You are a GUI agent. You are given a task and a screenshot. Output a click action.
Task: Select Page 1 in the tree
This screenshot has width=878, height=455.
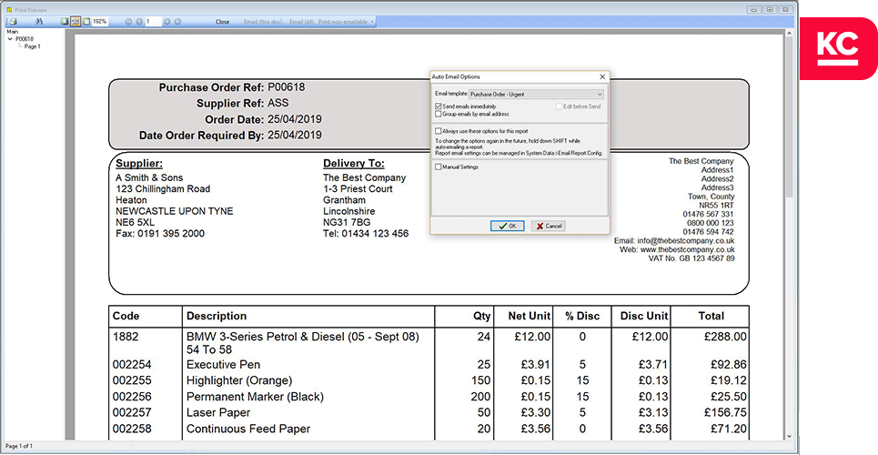33,46
